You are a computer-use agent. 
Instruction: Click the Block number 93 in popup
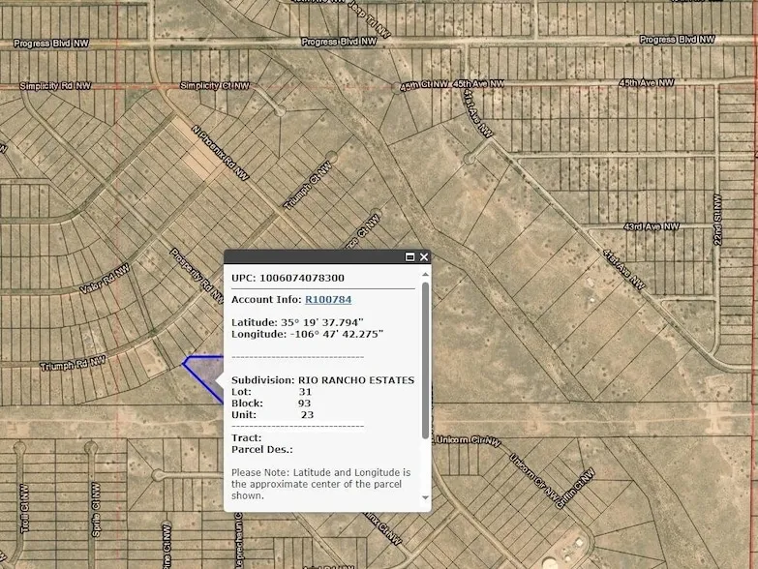[x=305, y=404]
